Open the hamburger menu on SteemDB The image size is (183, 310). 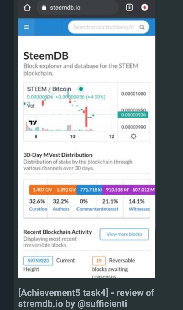pos(26,27)
